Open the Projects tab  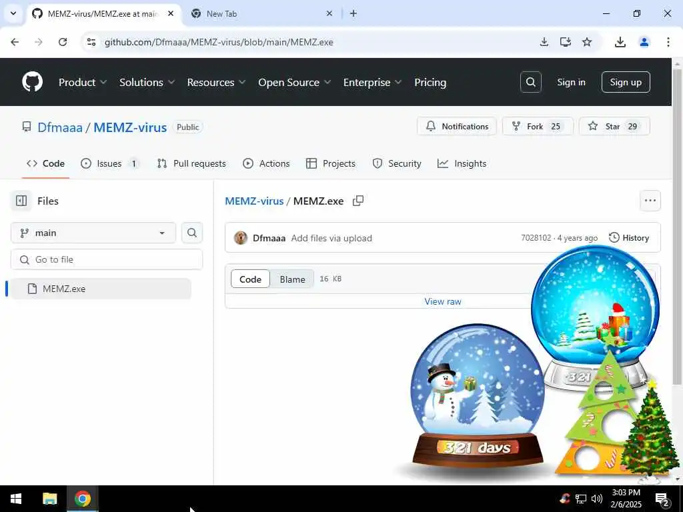331,163
